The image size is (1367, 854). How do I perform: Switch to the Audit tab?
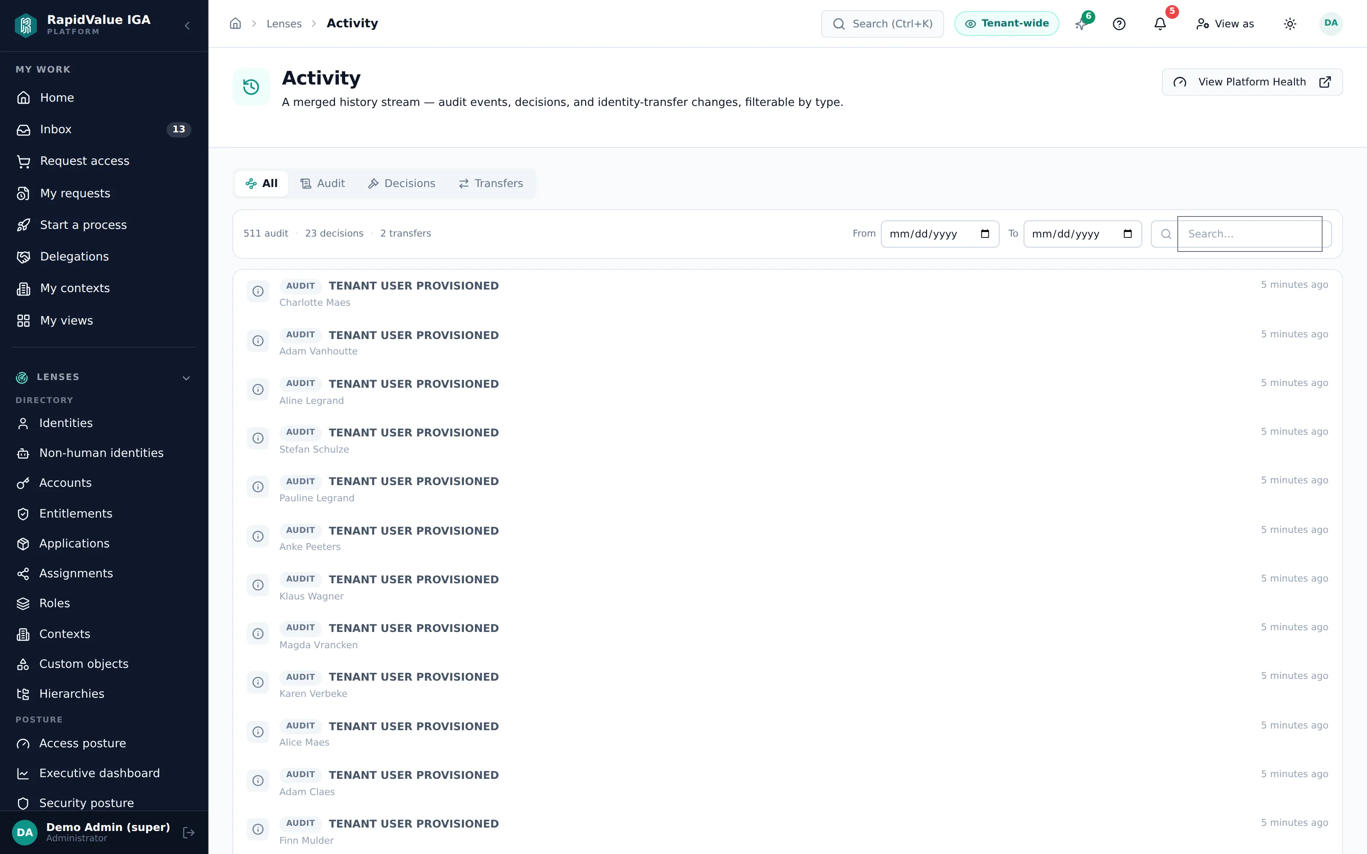[323, 184]
